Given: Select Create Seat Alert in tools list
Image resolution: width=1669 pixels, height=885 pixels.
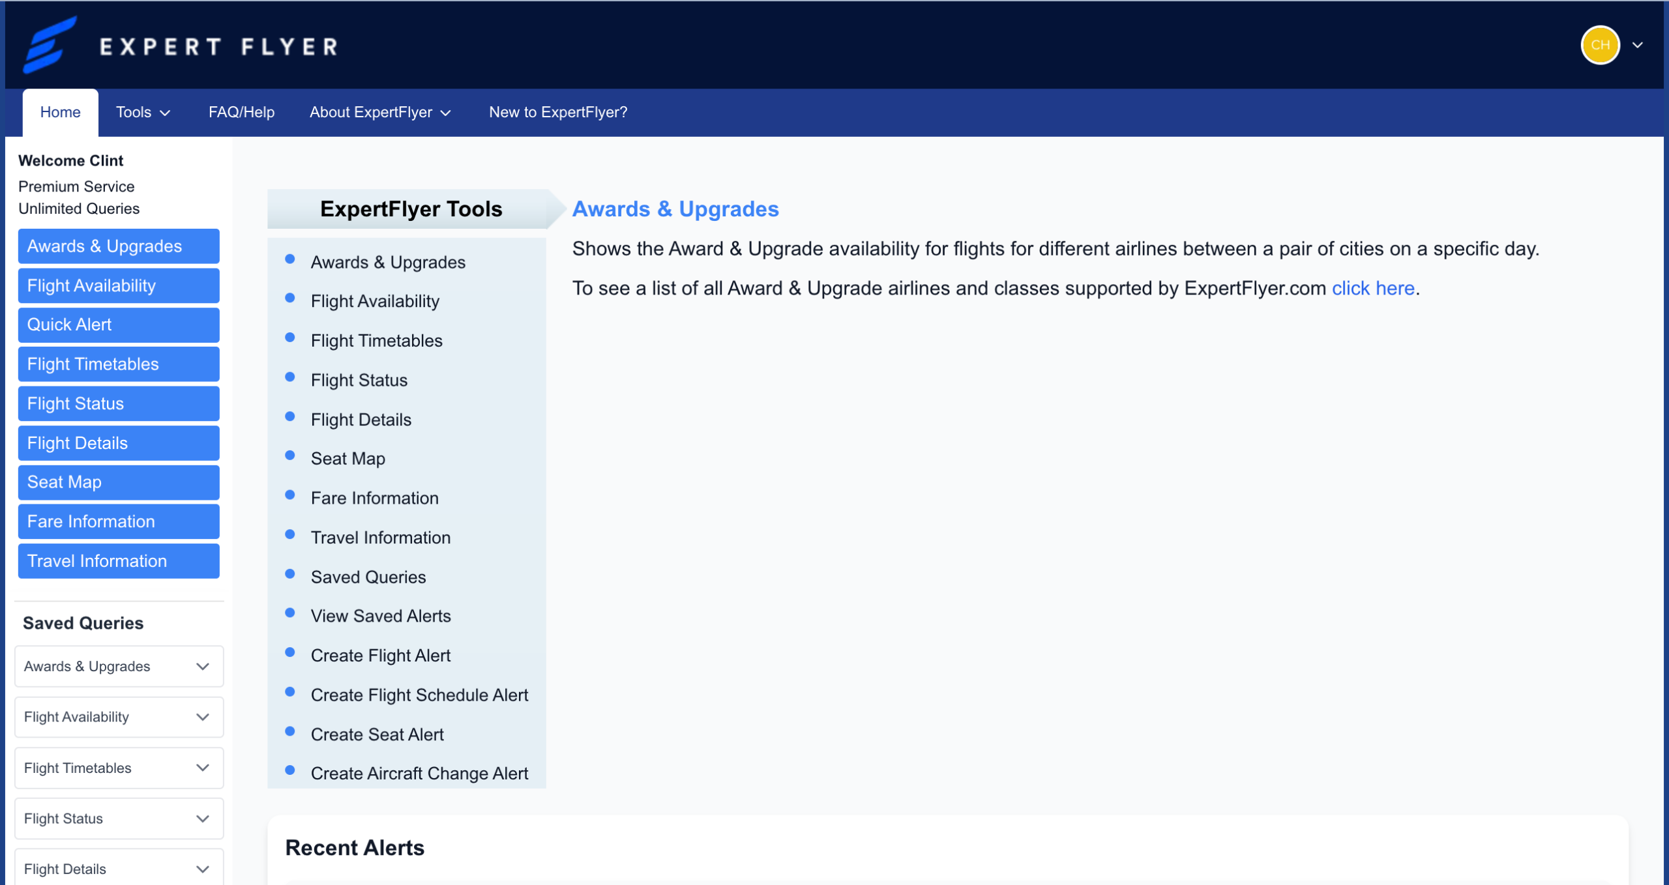Looking at the screenshot, I should point(377,734).
